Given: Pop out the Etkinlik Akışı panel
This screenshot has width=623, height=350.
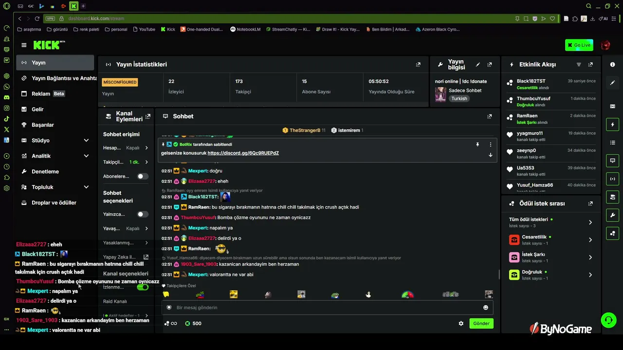Looking at the screenshot, I should pos(590,65).
